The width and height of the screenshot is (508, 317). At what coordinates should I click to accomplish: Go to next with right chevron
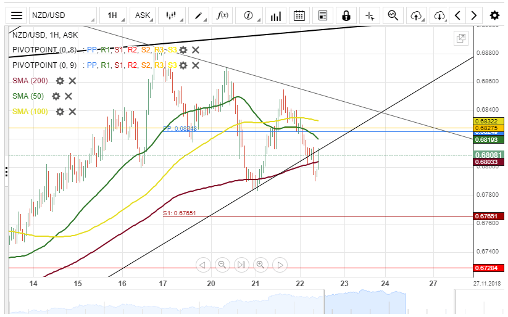(x=473, y=15)
